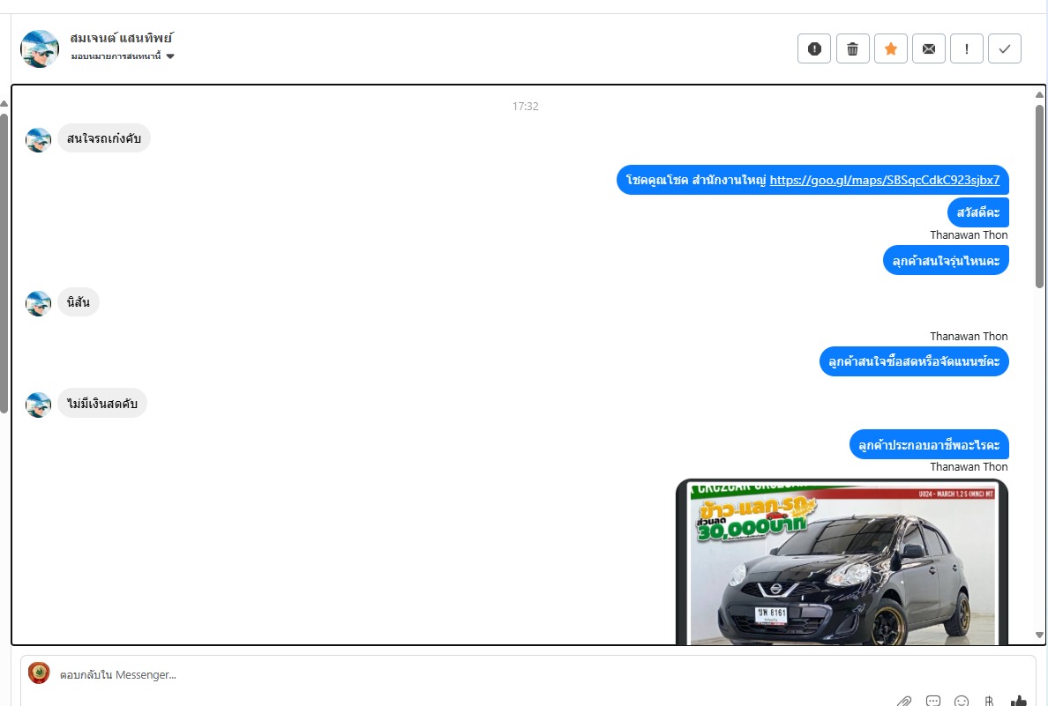
Task: Click the chat scrollbar up arrow
Action: (1039, 95)
